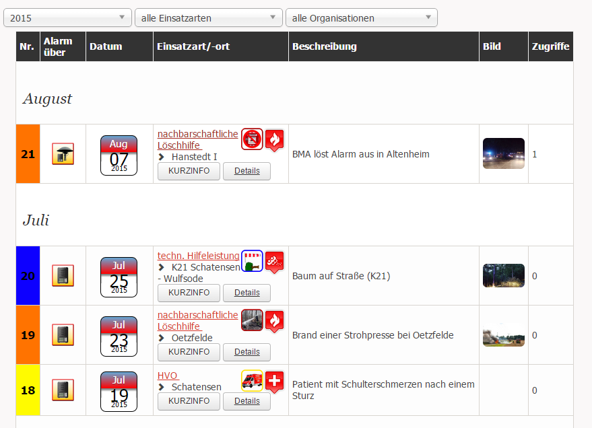Click the fallen tree barrier icon in row 20

pyautogui.click(x=252, y=260)
